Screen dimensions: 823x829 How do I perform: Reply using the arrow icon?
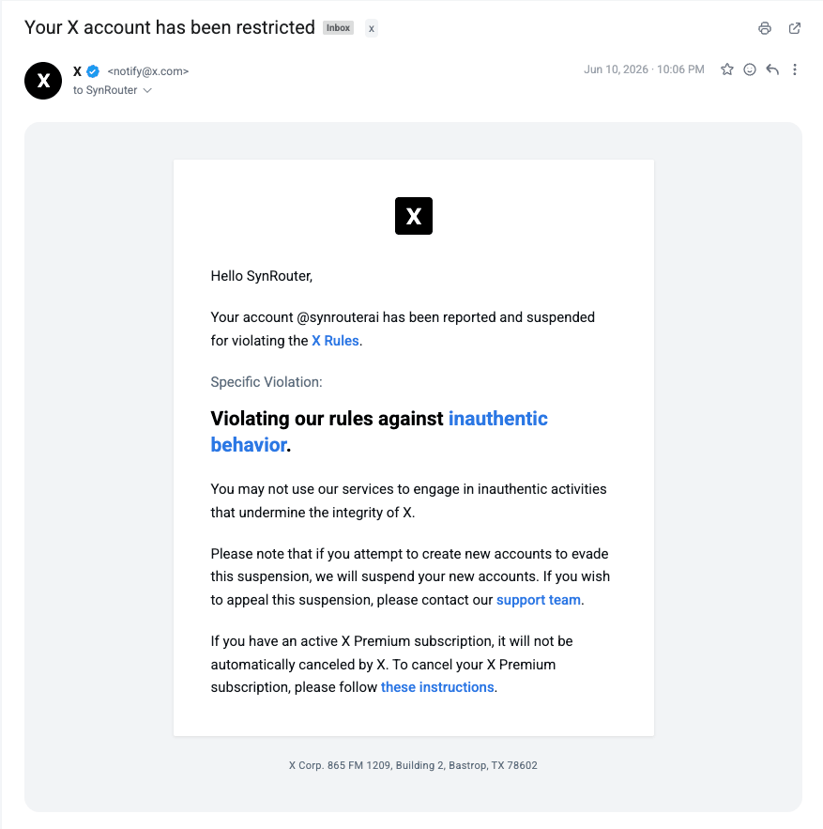tap(772, 69)
